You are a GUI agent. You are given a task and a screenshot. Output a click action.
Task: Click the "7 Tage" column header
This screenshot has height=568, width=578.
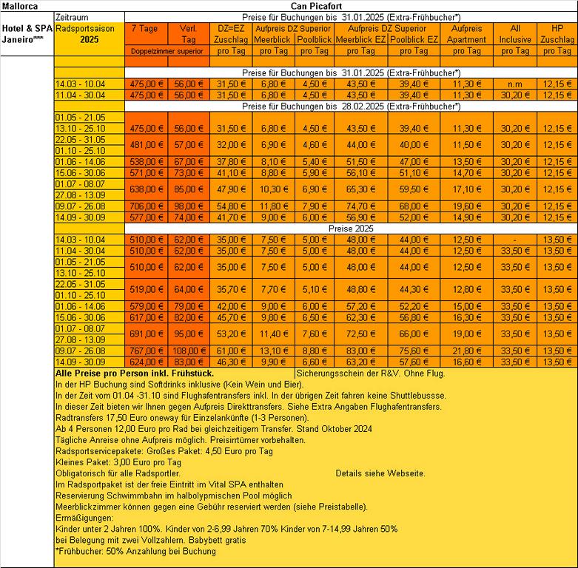click(147, 34)
